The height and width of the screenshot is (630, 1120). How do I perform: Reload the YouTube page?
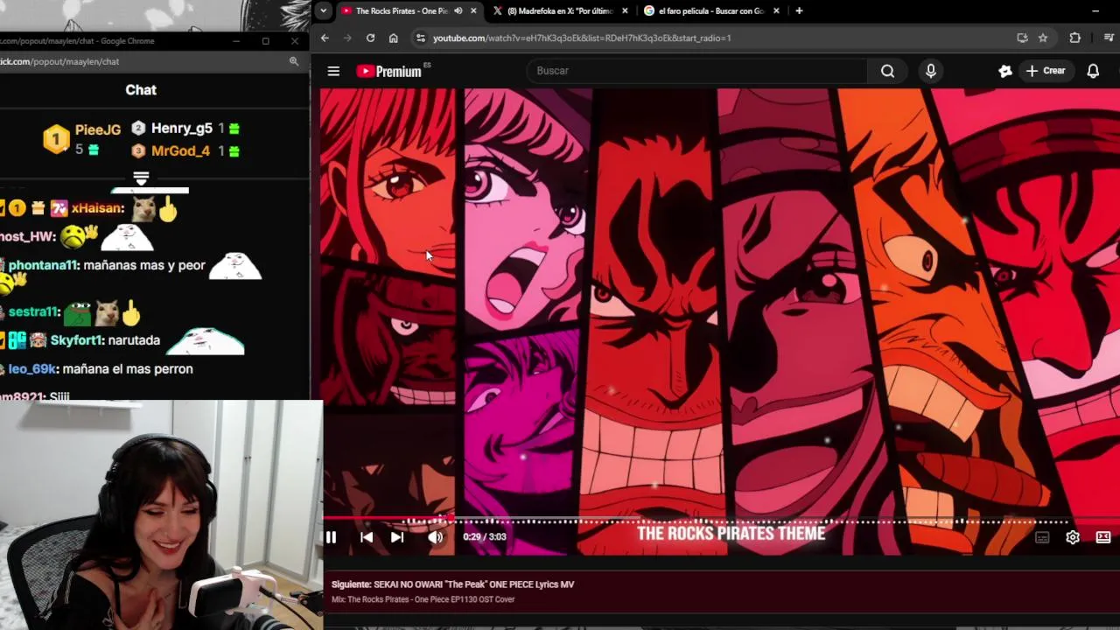point(370,38)
